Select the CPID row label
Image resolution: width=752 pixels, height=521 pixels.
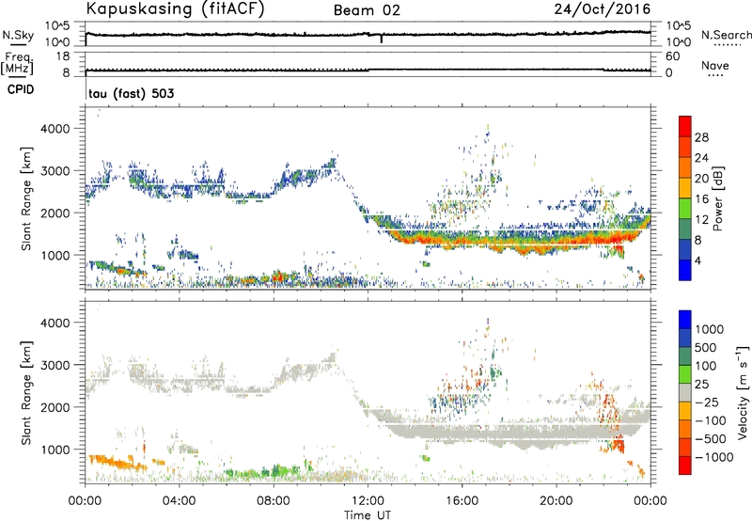pos(21,89)
